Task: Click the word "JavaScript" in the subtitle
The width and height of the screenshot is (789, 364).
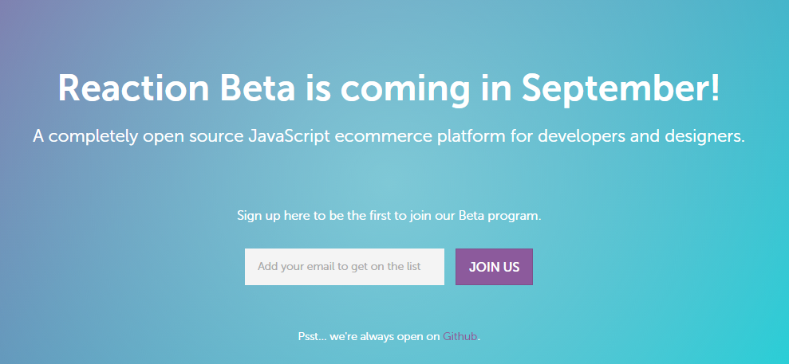Action: click(290, 136)
